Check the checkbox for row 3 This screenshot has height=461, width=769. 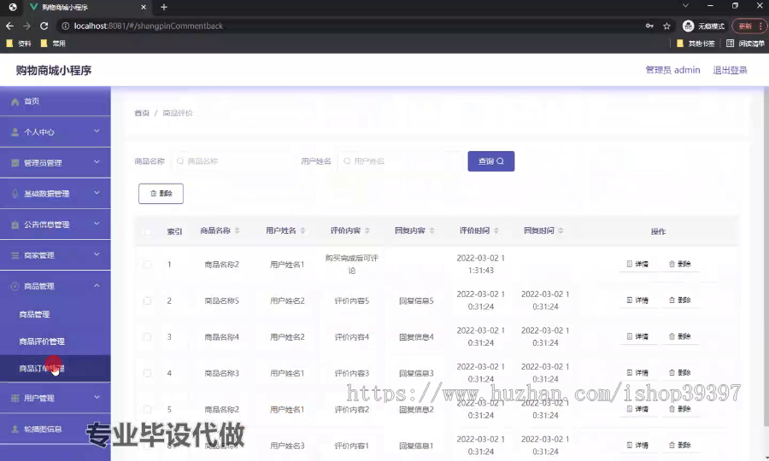pos(147,337)
